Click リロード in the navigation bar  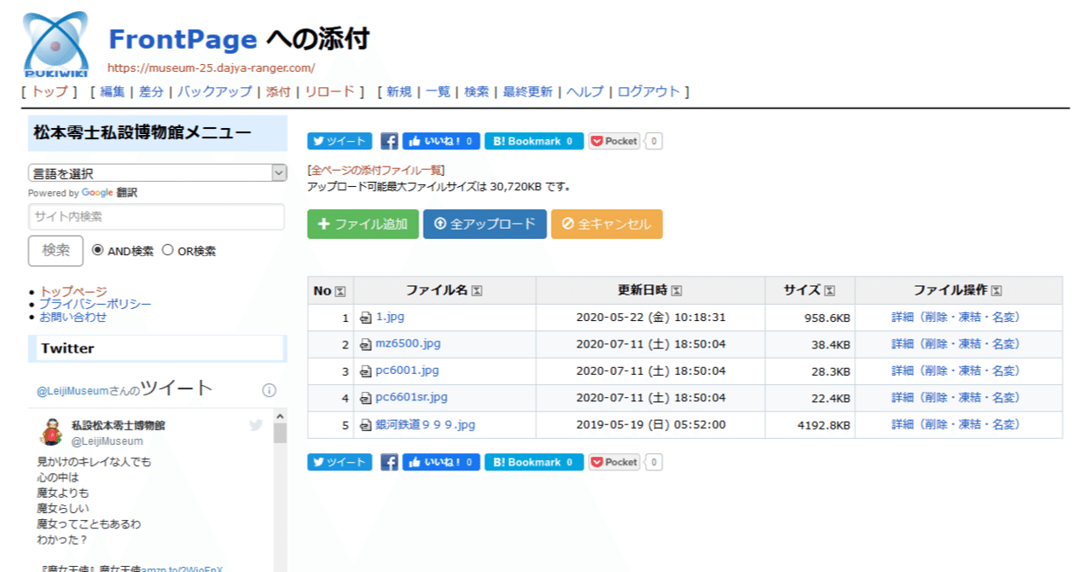[x=329, y=91]
